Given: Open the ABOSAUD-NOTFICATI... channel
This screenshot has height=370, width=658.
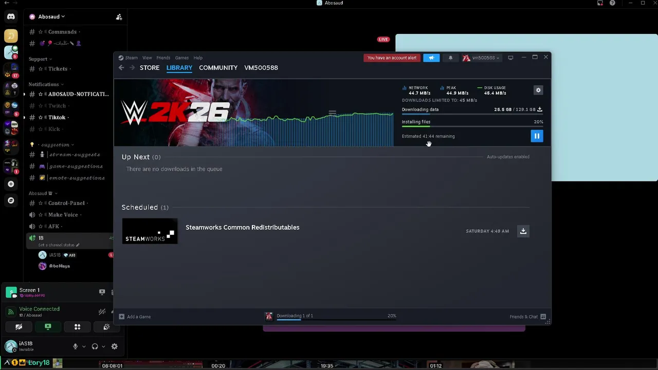Looking at the screenshot, I should [69, 94].
